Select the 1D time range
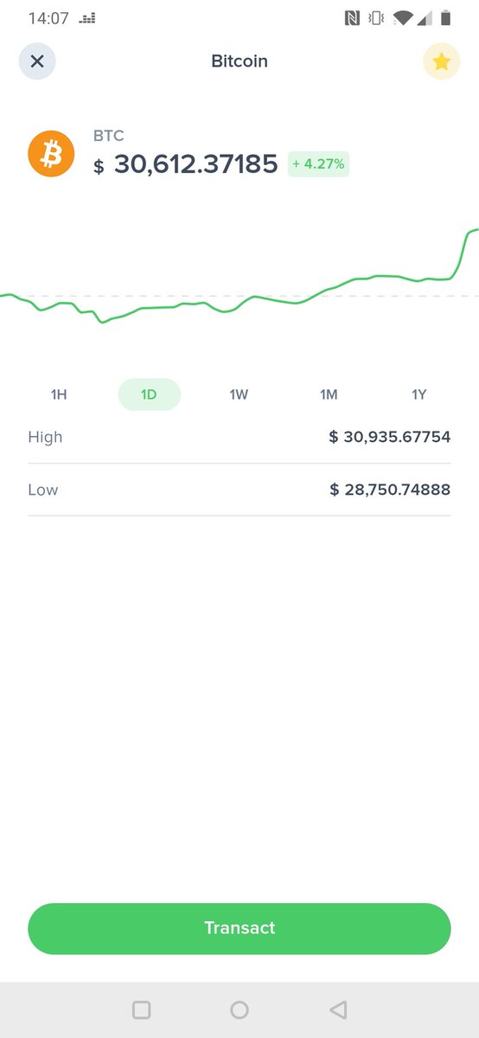The image size is (479, 1038). coord(149,394)
